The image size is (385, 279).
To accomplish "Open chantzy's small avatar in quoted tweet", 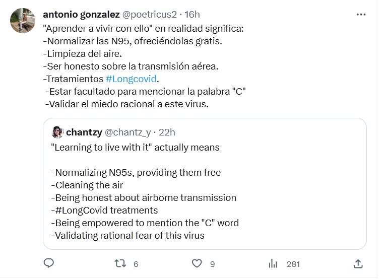I will pos(57,132).
